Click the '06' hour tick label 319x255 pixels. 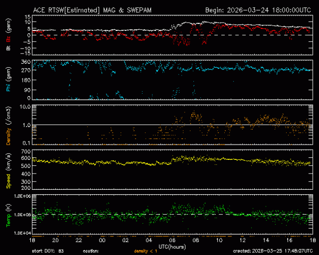(x=172, y=240)
